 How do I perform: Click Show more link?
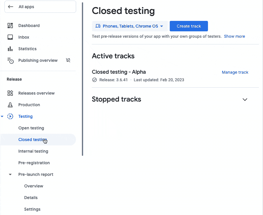pos(234,36)
